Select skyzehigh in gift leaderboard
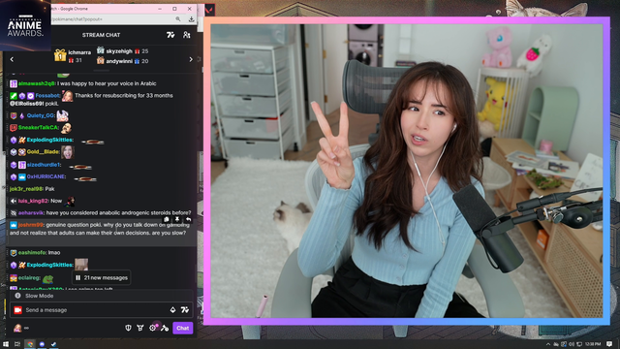 [x=119, y=51]
